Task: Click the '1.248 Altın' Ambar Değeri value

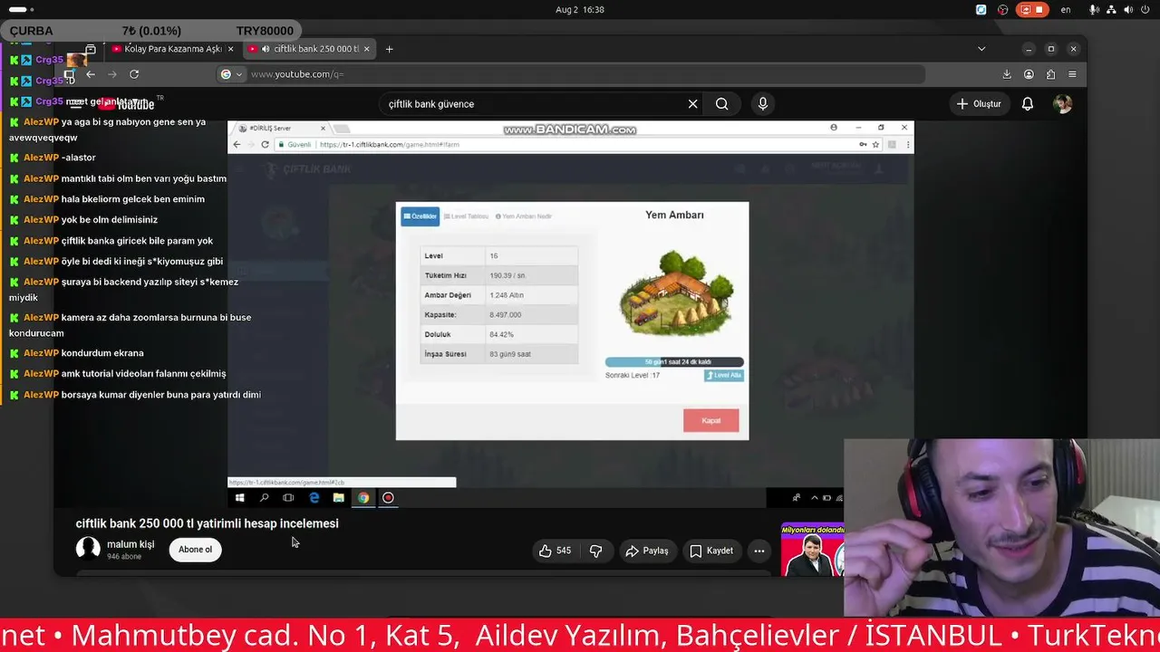Action: tap(507, 295)
